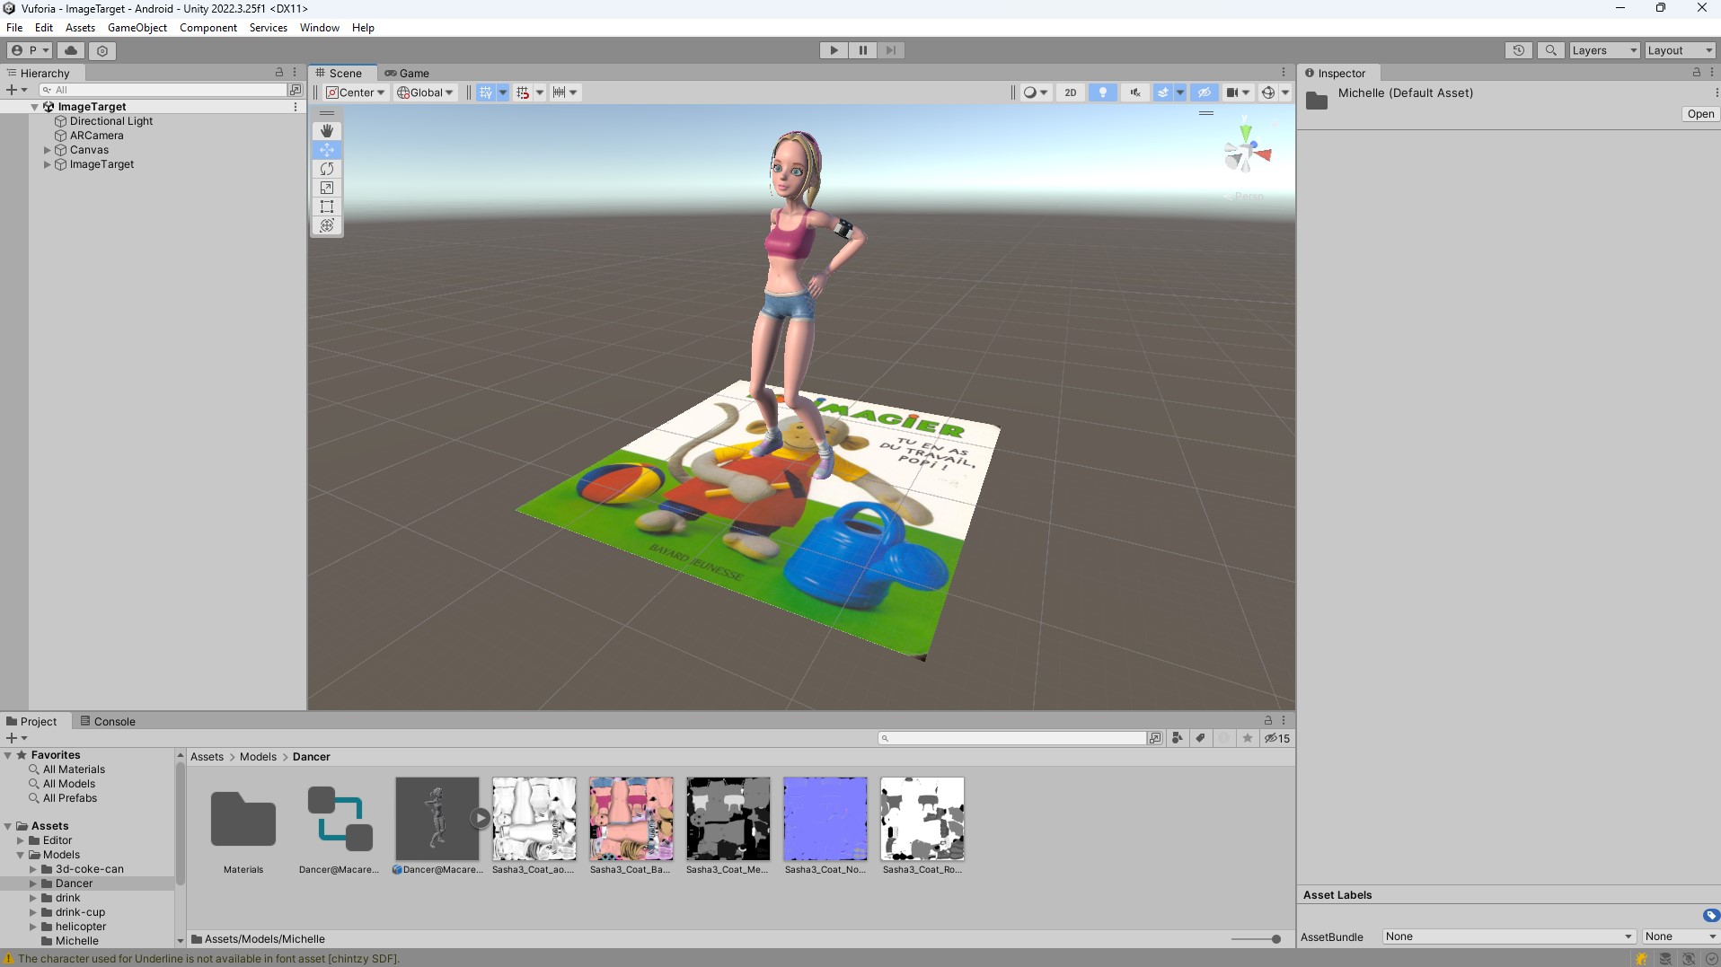Select the Rect Transform tool
Screen dimensions: 1721x967
click(x=326, y=207)
